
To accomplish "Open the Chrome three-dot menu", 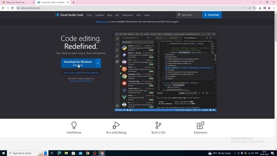I will [274, 8].
